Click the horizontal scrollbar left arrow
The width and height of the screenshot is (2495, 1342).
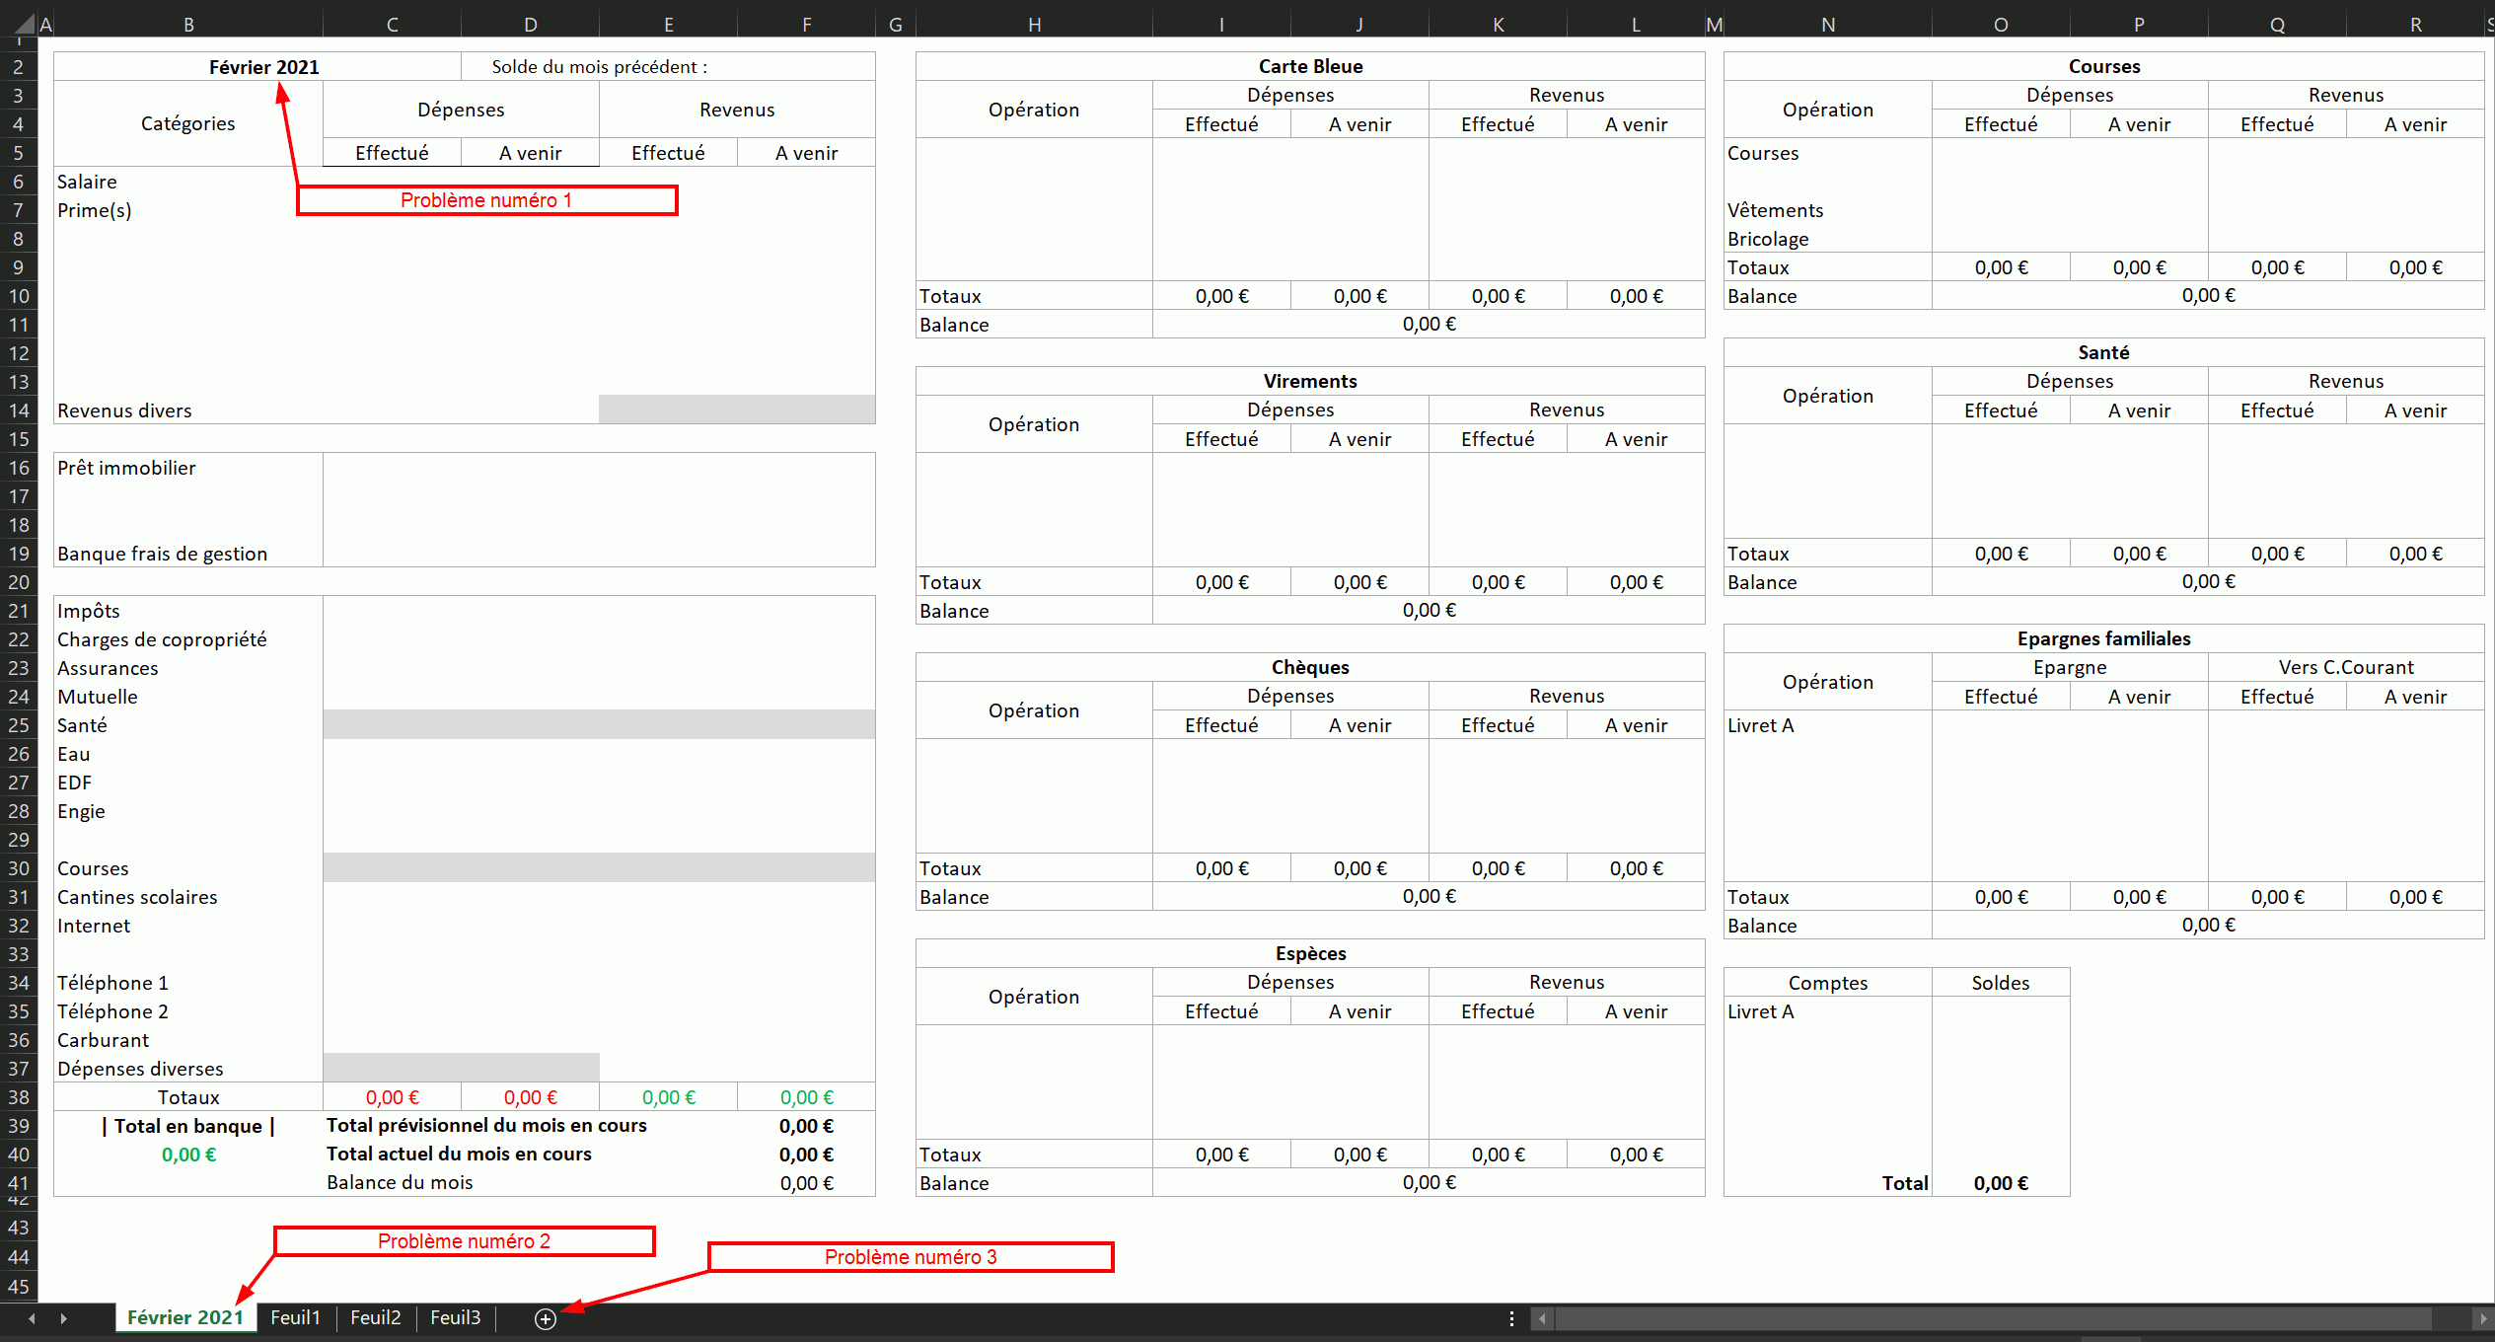click(x=1543, y=1318)
